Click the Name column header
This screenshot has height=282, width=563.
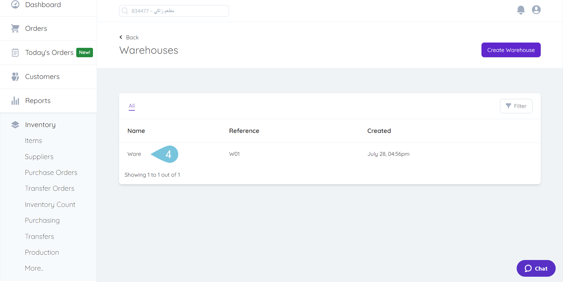tap(136, 131)
